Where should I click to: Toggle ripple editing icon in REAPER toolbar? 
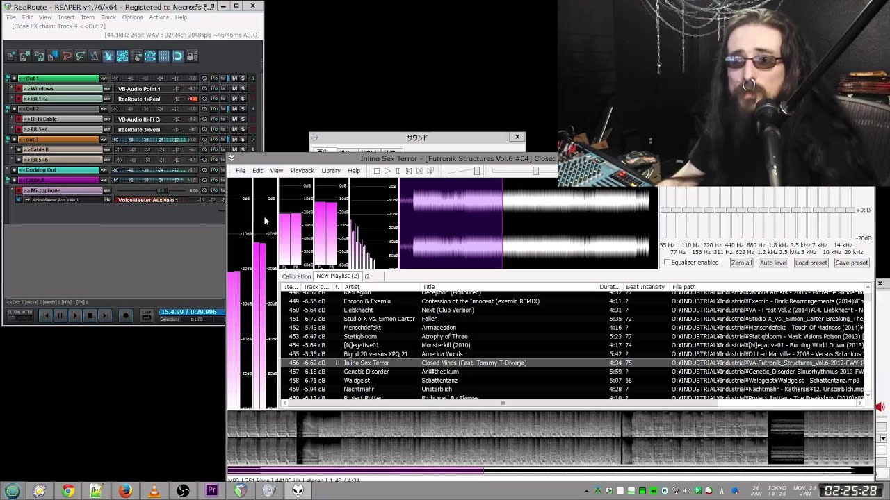tap(136, 56)
